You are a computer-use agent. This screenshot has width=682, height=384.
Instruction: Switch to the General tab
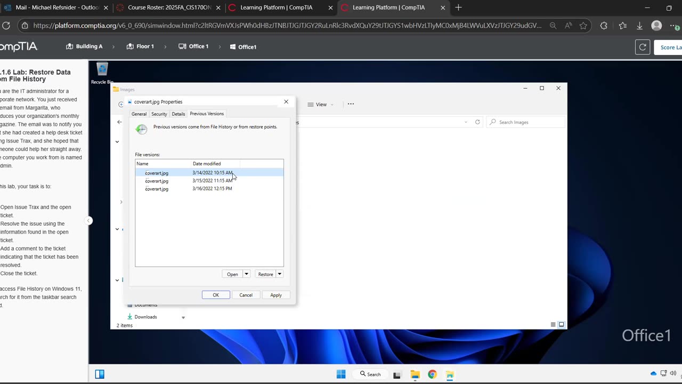tap(139, 114)
